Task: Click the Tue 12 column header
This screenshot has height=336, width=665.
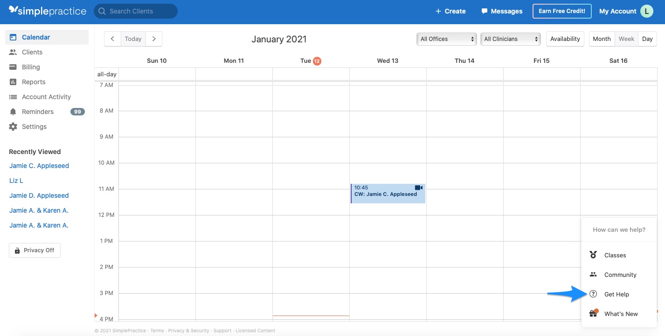Action: [311, 61]
